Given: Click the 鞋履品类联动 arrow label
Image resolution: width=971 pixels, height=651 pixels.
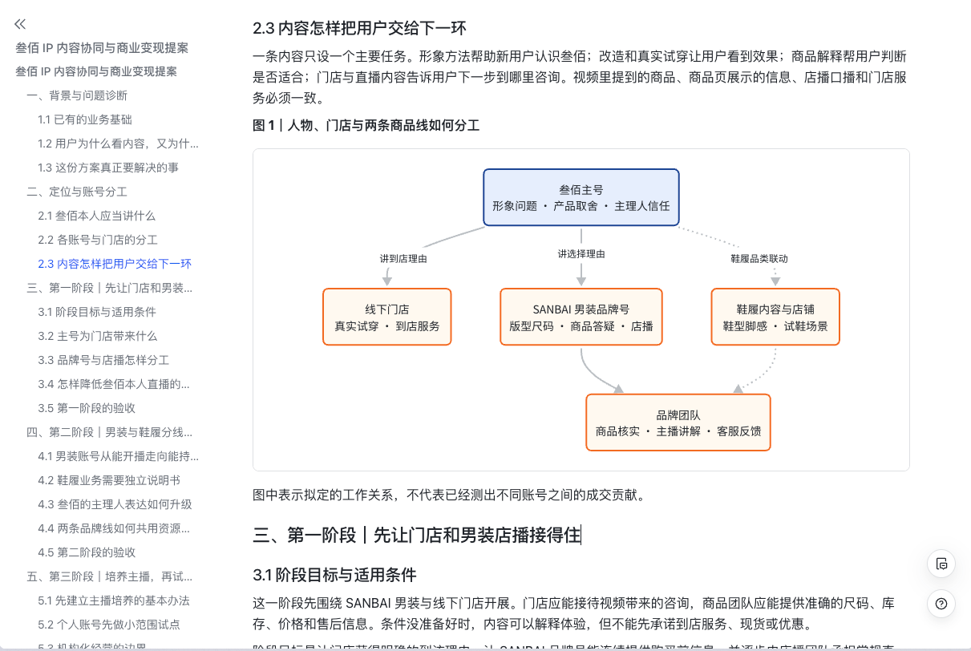Looking at the screenshot, I should (759, 259).
